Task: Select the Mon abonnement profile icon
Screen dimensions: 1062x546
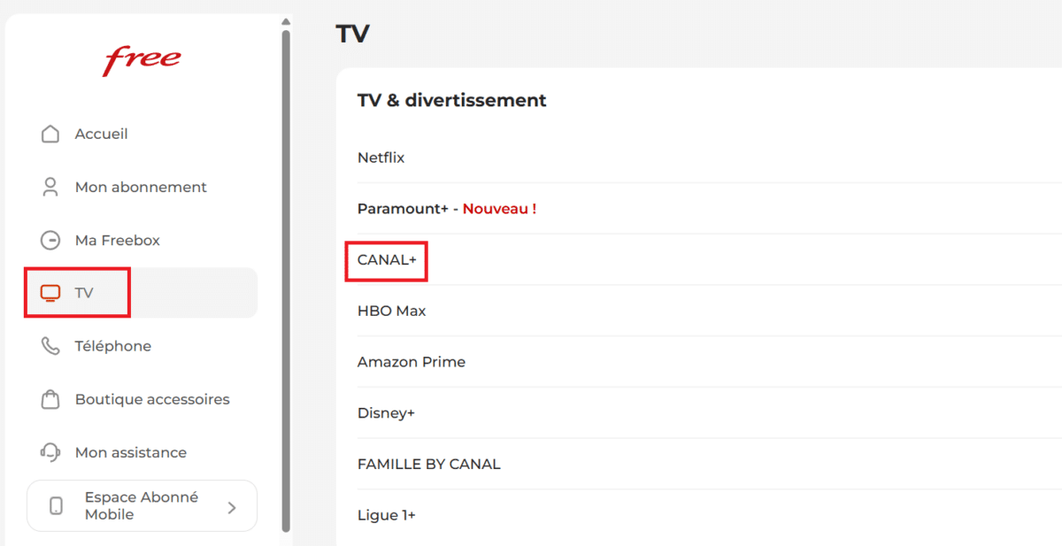Action: 50,186
